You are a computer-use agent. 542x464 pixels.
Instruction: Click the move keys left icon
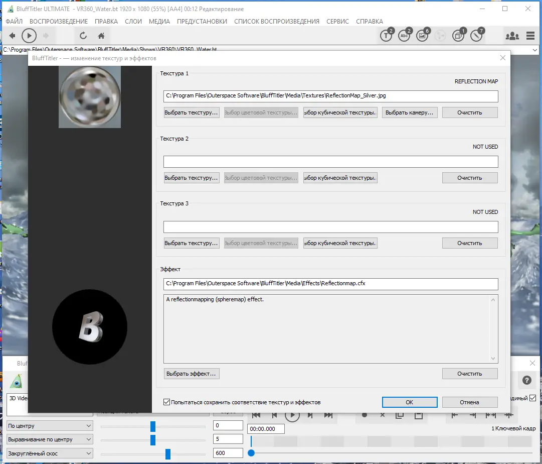[455, 415]
